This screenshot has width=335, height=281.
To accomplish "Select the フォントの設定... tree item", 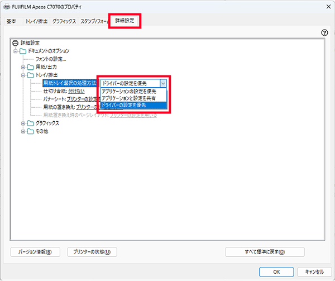I will click(51, 59).
